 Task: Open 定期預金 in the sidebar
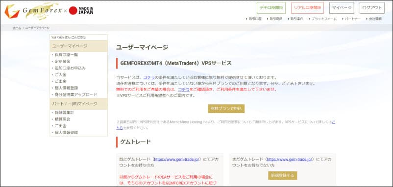[x=62, y=61]
